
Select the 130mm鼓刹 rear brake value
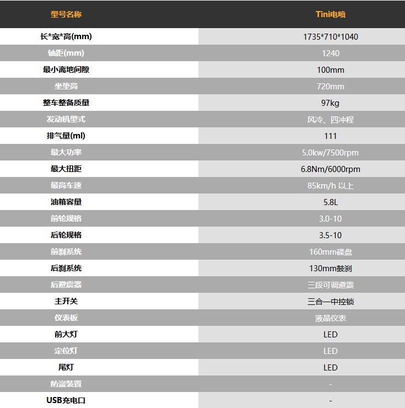pyautogui.click(x=331, y=269)
